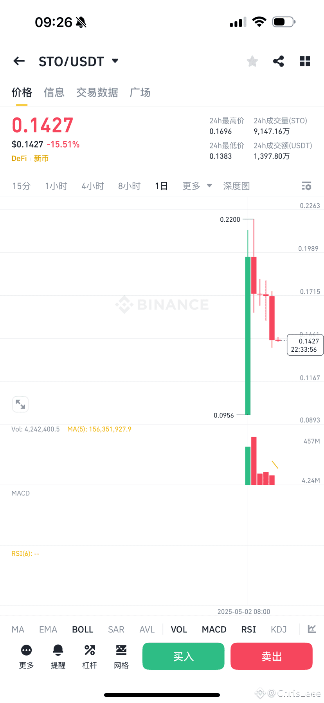Select the 4小时 timeframe

click(93, 186)
